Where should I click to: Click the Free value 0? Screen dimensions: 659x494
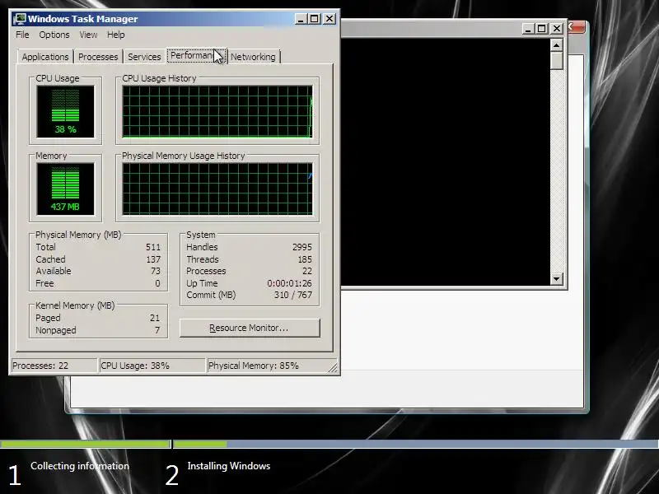pyautogui.click(x=157, y=283)
